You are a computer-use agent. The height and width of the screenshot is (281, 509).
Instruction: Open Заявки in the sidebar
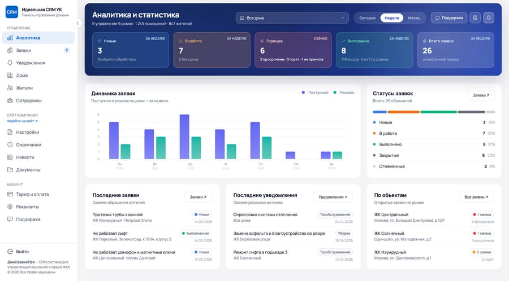pyautogui.click(x=38, y=50)
